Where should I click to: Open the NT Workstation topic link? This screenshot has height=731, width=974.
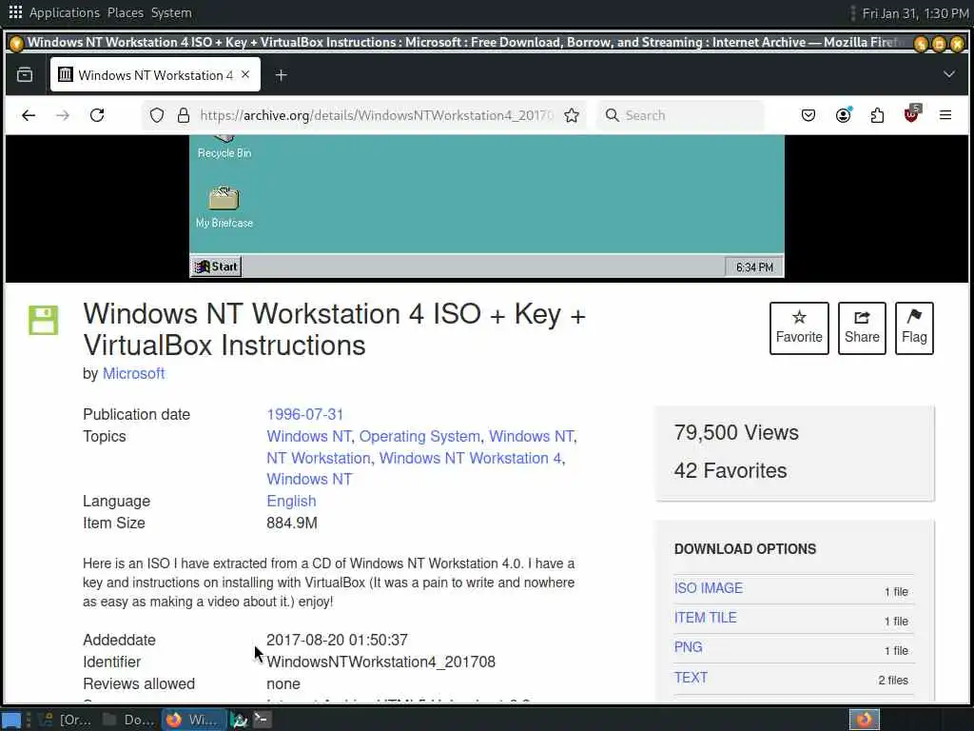click(x=319, y=458)
